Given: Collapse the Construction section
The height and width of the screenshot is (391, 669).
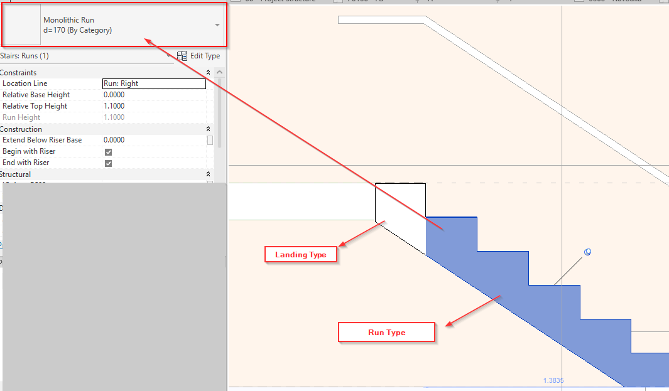Looking at the screenshot, I should click(207, 128).
